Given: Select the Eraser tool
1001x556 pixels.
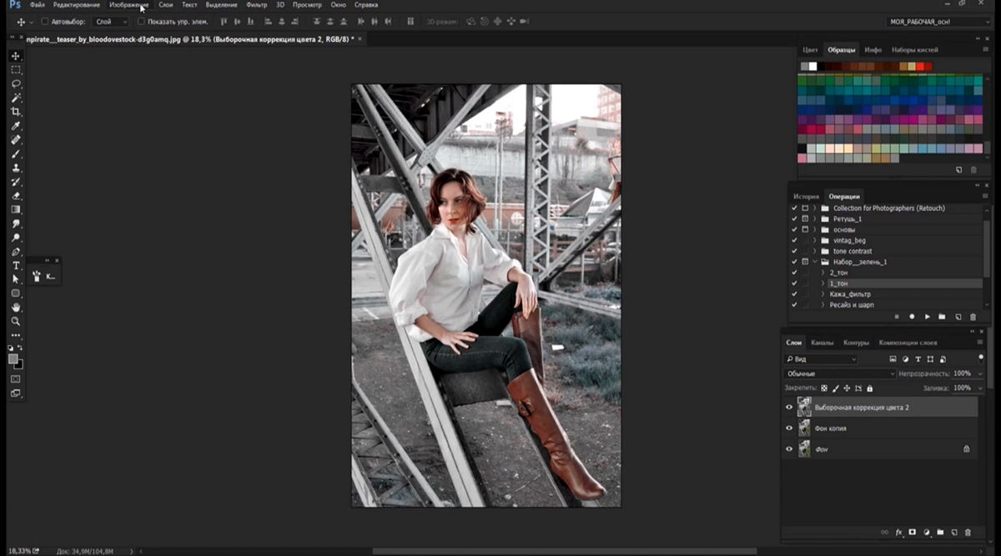Looking at the screenshot, I should pyautogui.click(x=16, y=196).
